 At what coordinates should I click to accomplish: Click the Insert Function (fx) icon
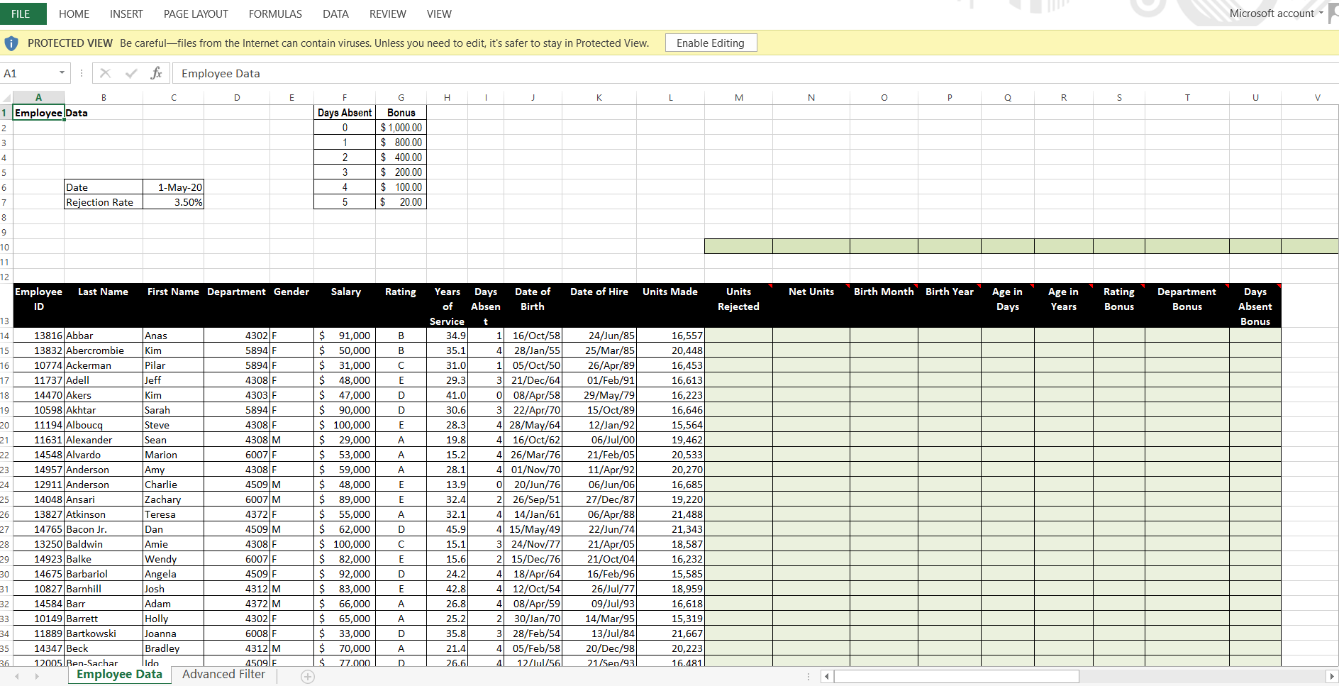[x=156, y=73]
